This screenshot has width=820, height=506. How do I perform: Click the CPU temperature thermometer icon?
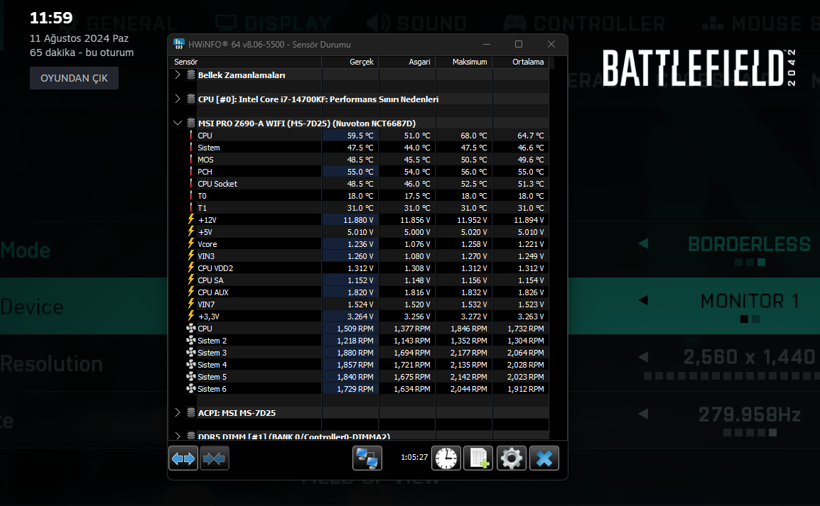click(x=191, y=136)
